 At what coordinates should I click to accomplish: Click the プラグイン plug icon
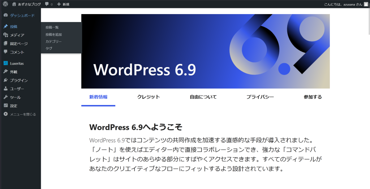point(5,80)
